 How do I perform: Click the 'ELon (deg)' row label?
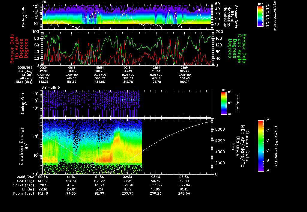coord(24,82)
